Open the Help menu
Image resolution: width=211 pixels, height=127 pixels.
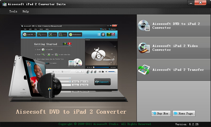(x=26, y=11)
